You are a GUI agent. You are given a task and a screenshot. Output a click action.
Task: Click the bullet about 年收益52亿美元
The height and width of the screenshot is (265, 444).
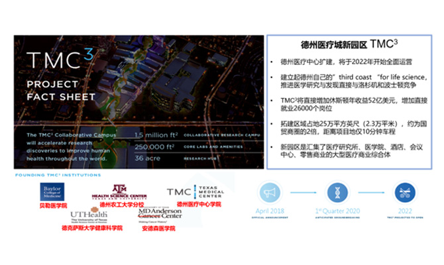354,104
